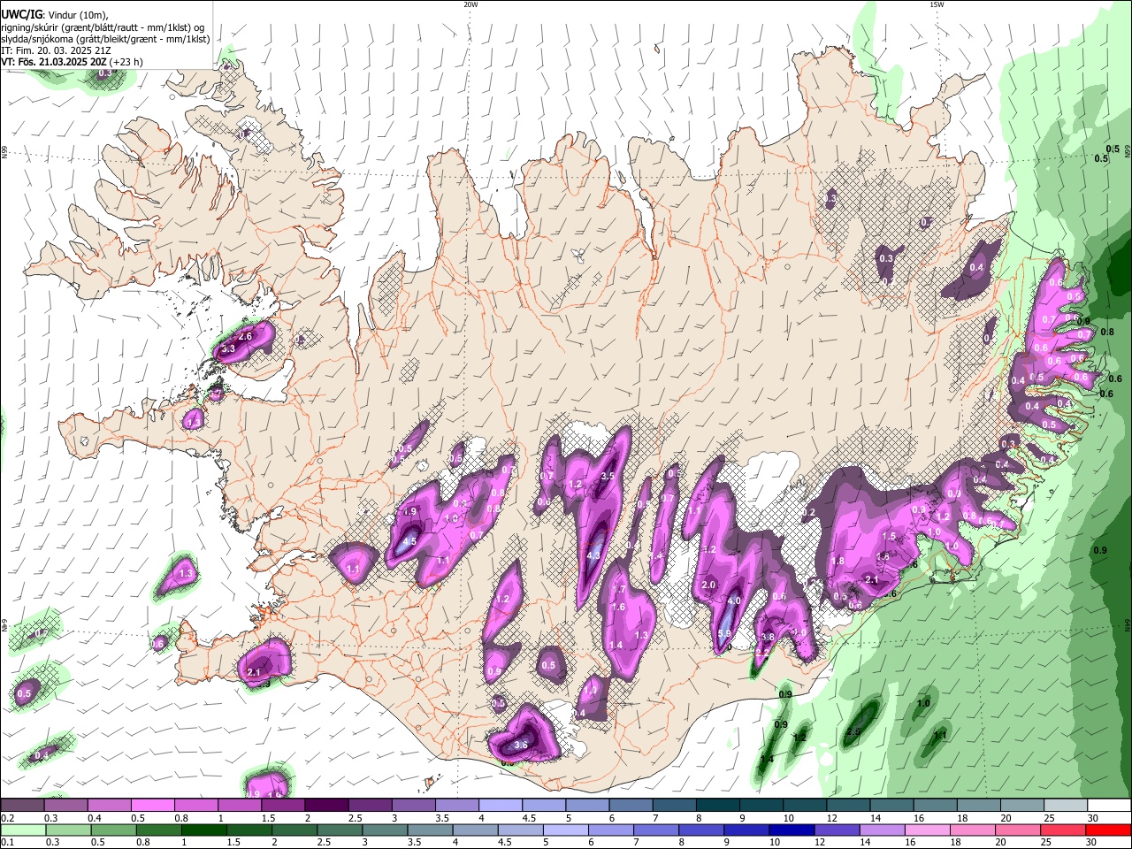Image resolution: width=1132 pixels, height=849 pixels.
Task: Click the snow legend swatch between 0.2 and 0.3
Action: [22, 806]
